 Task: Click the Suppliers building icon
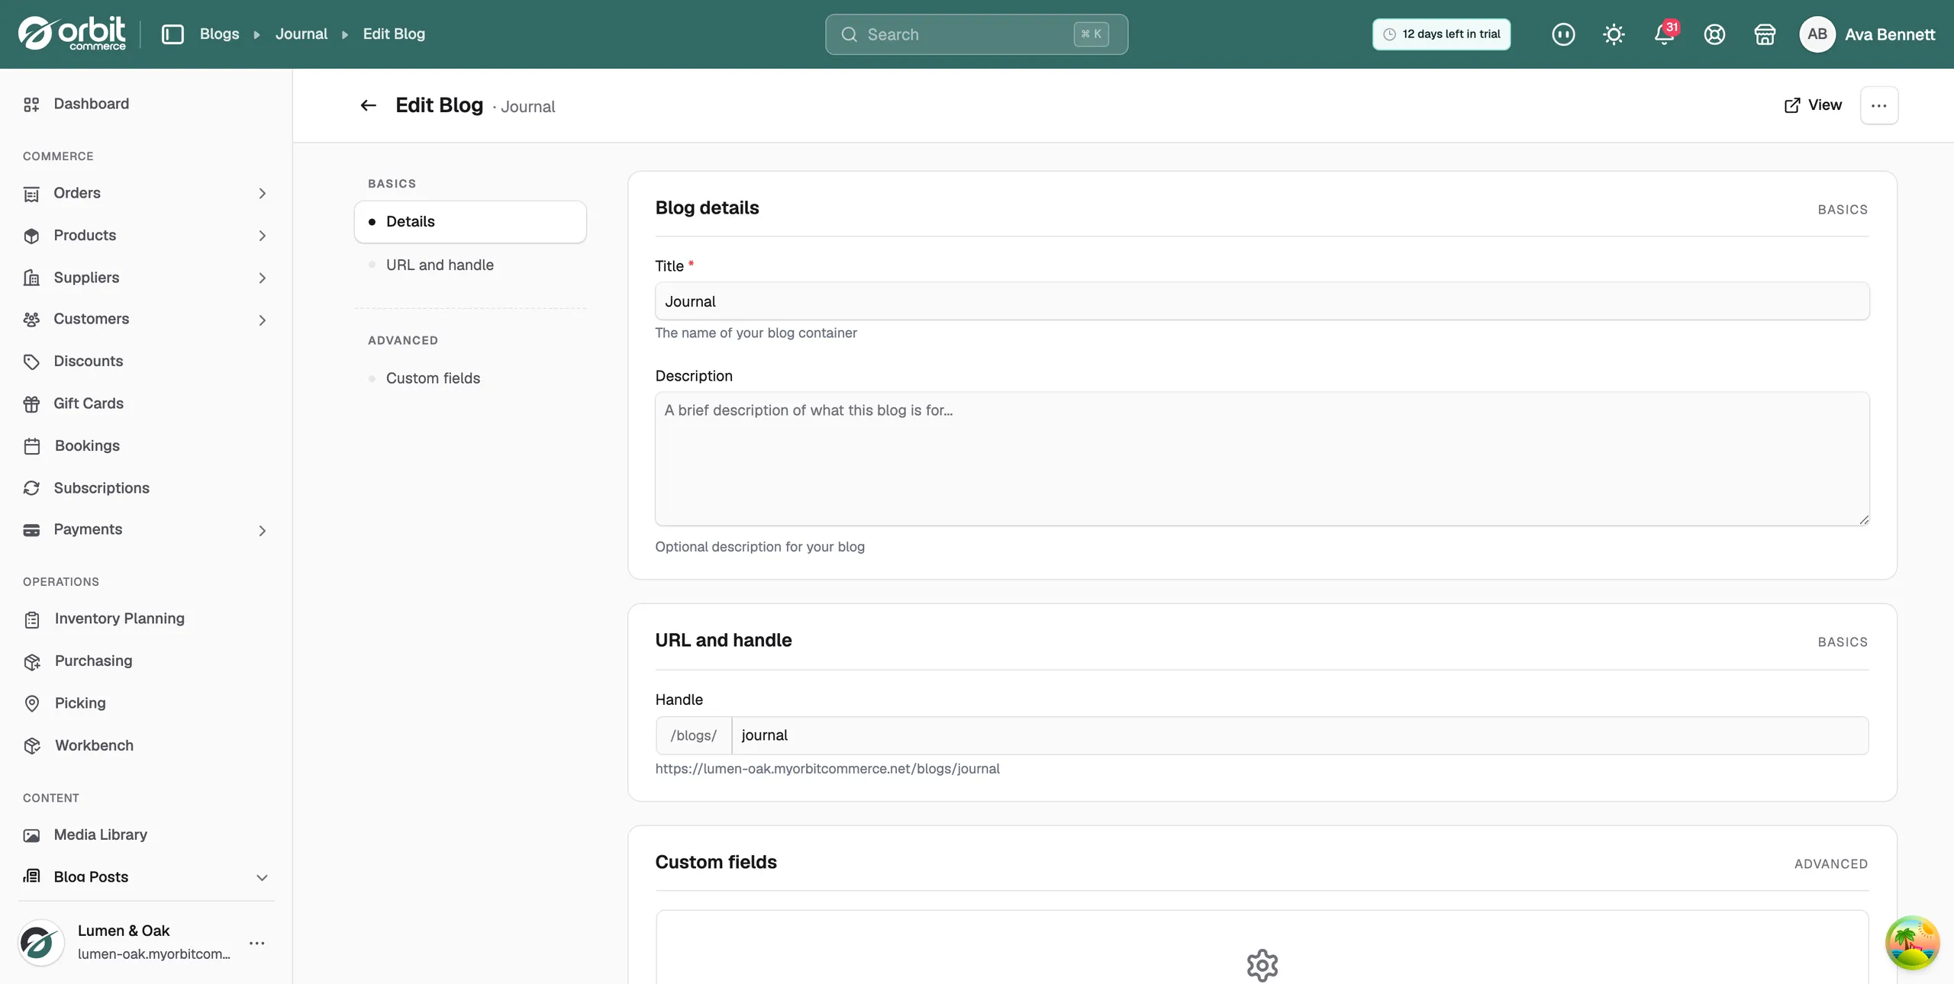[31, 278]
